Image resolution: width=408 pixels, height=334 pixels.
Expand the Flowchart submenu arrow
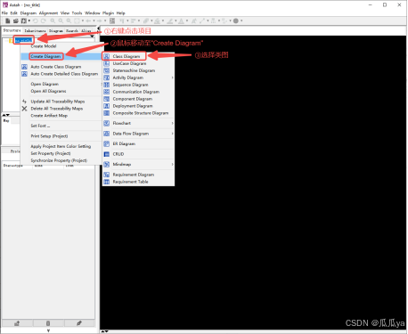172,123
